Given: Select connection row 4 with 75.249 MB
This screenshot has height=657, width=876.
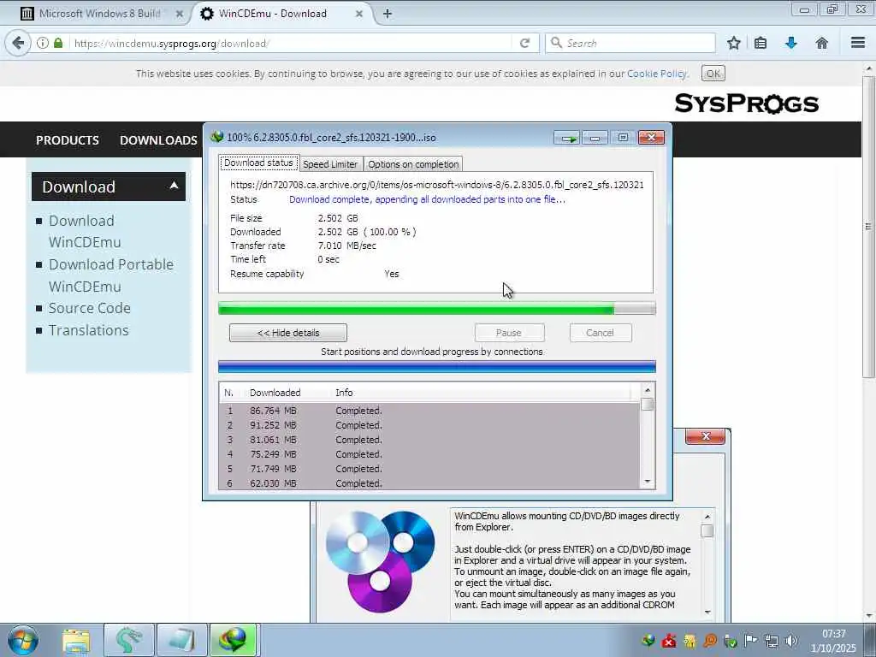Looking at the screenshot, I should (x=429, y=454).
